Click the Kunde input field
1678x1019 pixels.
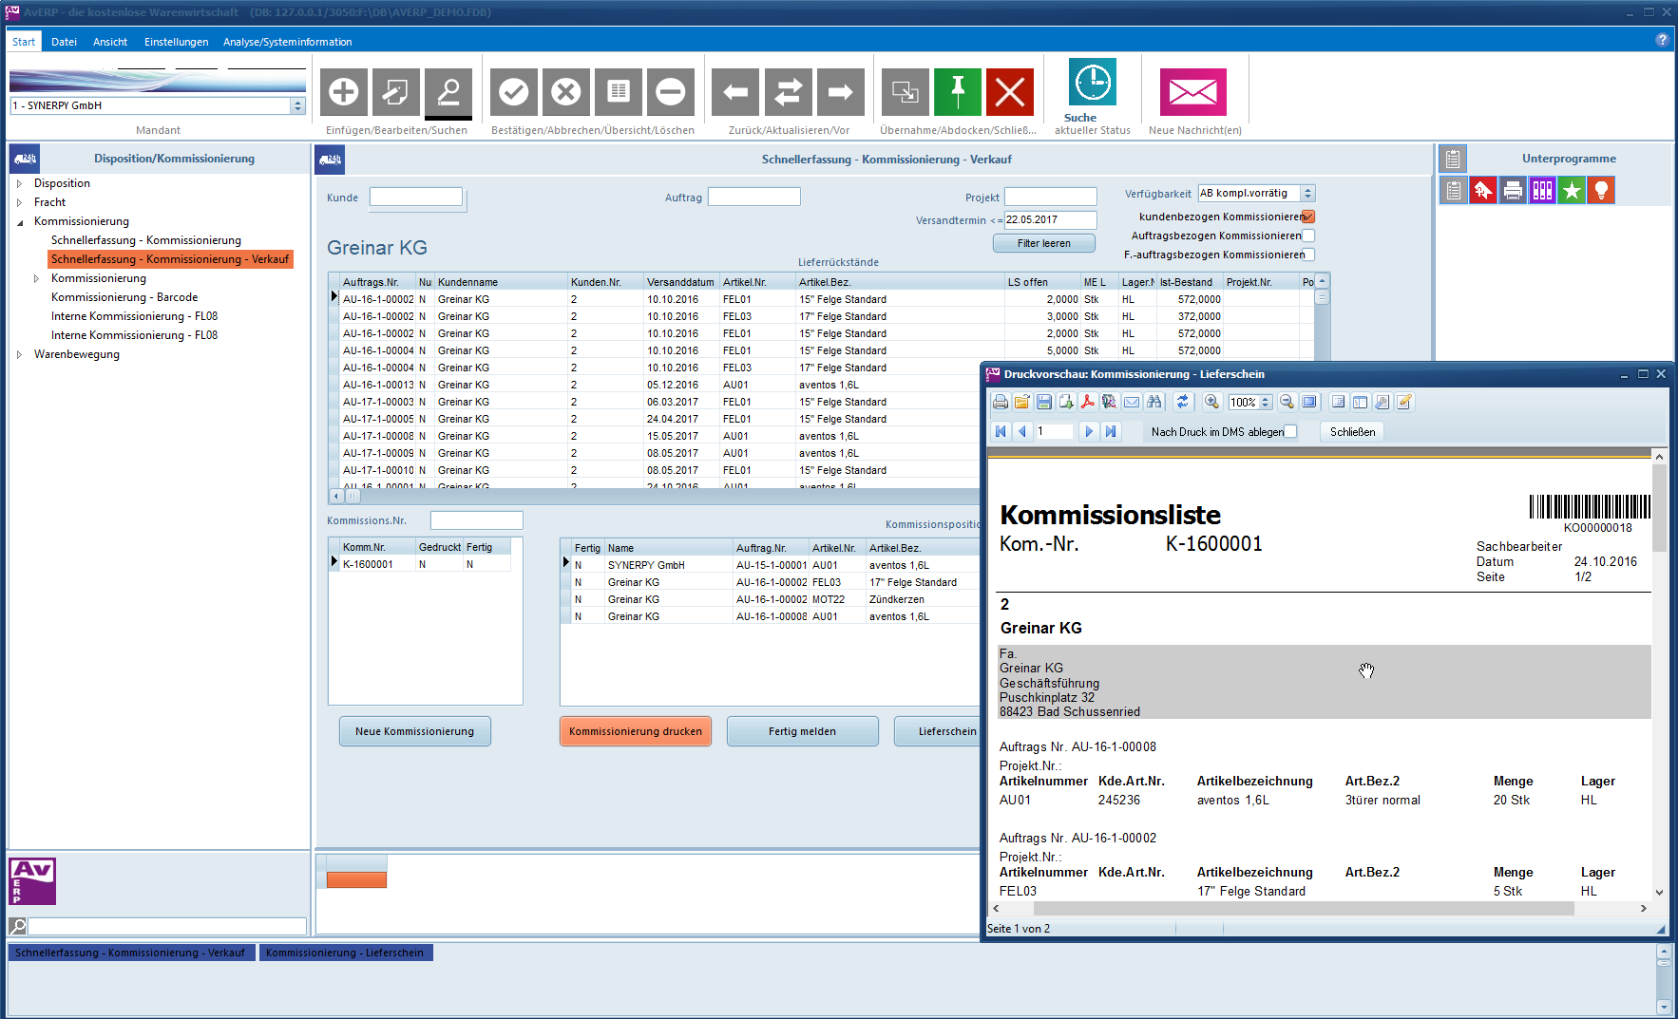pyautogui.click(x=416, y=198)
